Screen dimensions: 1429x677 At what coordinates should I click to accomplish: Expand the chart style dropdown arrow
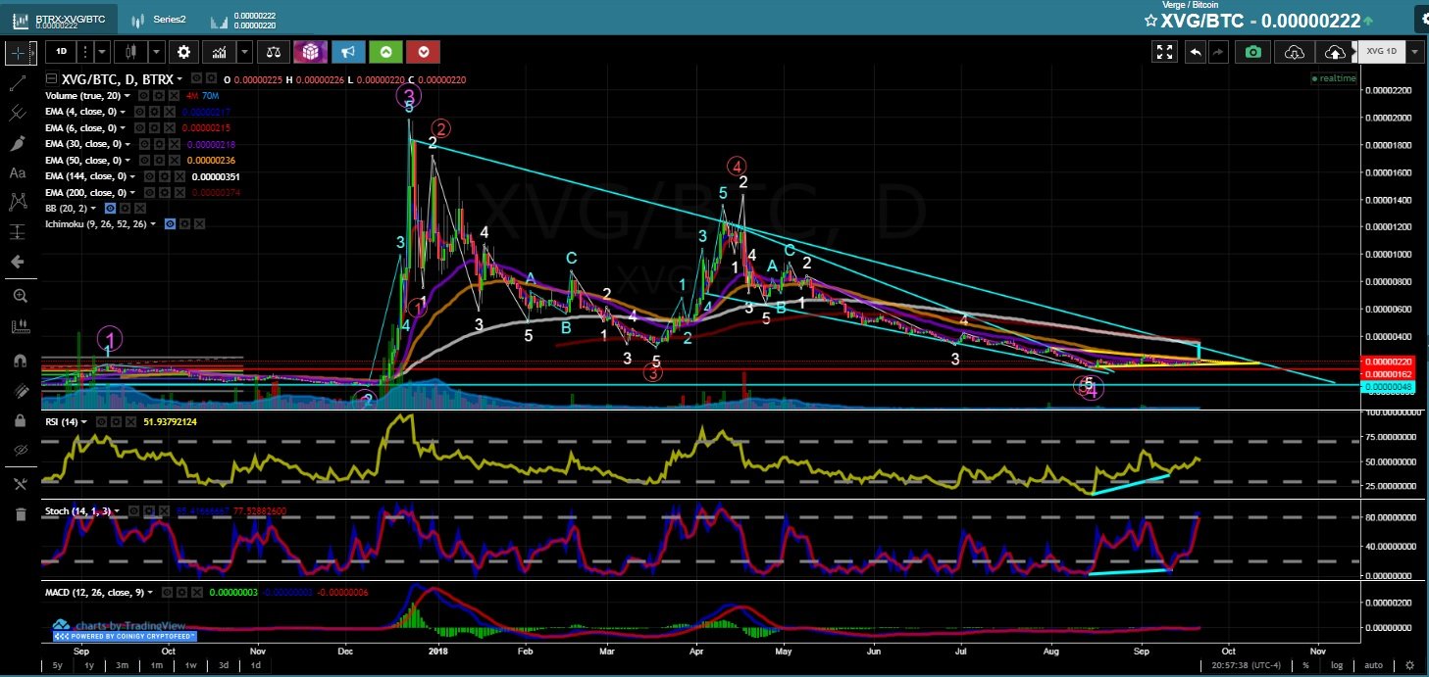[157, 52]
